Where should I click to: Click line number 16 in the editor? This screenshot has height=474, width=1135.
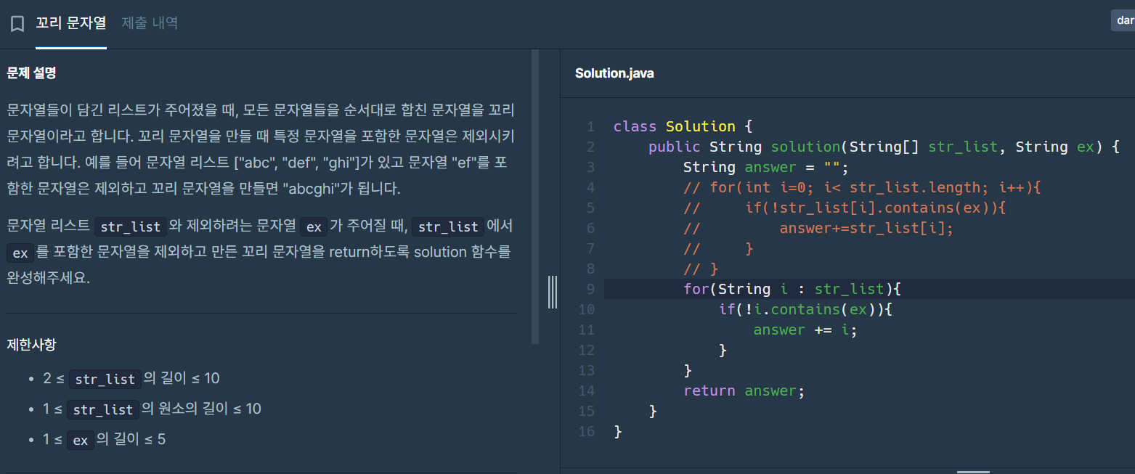[587, 431]
